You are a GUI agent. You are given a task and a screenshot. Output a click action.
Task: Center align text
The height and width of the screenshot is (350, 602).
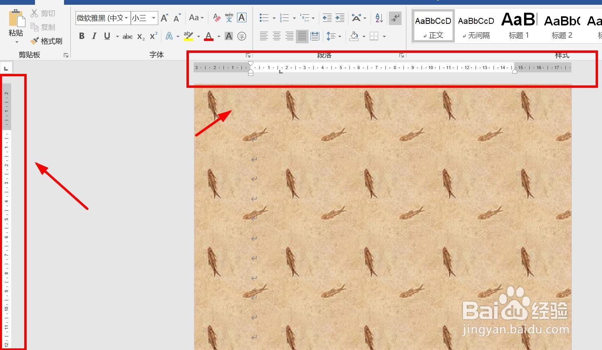click(276, 36)
